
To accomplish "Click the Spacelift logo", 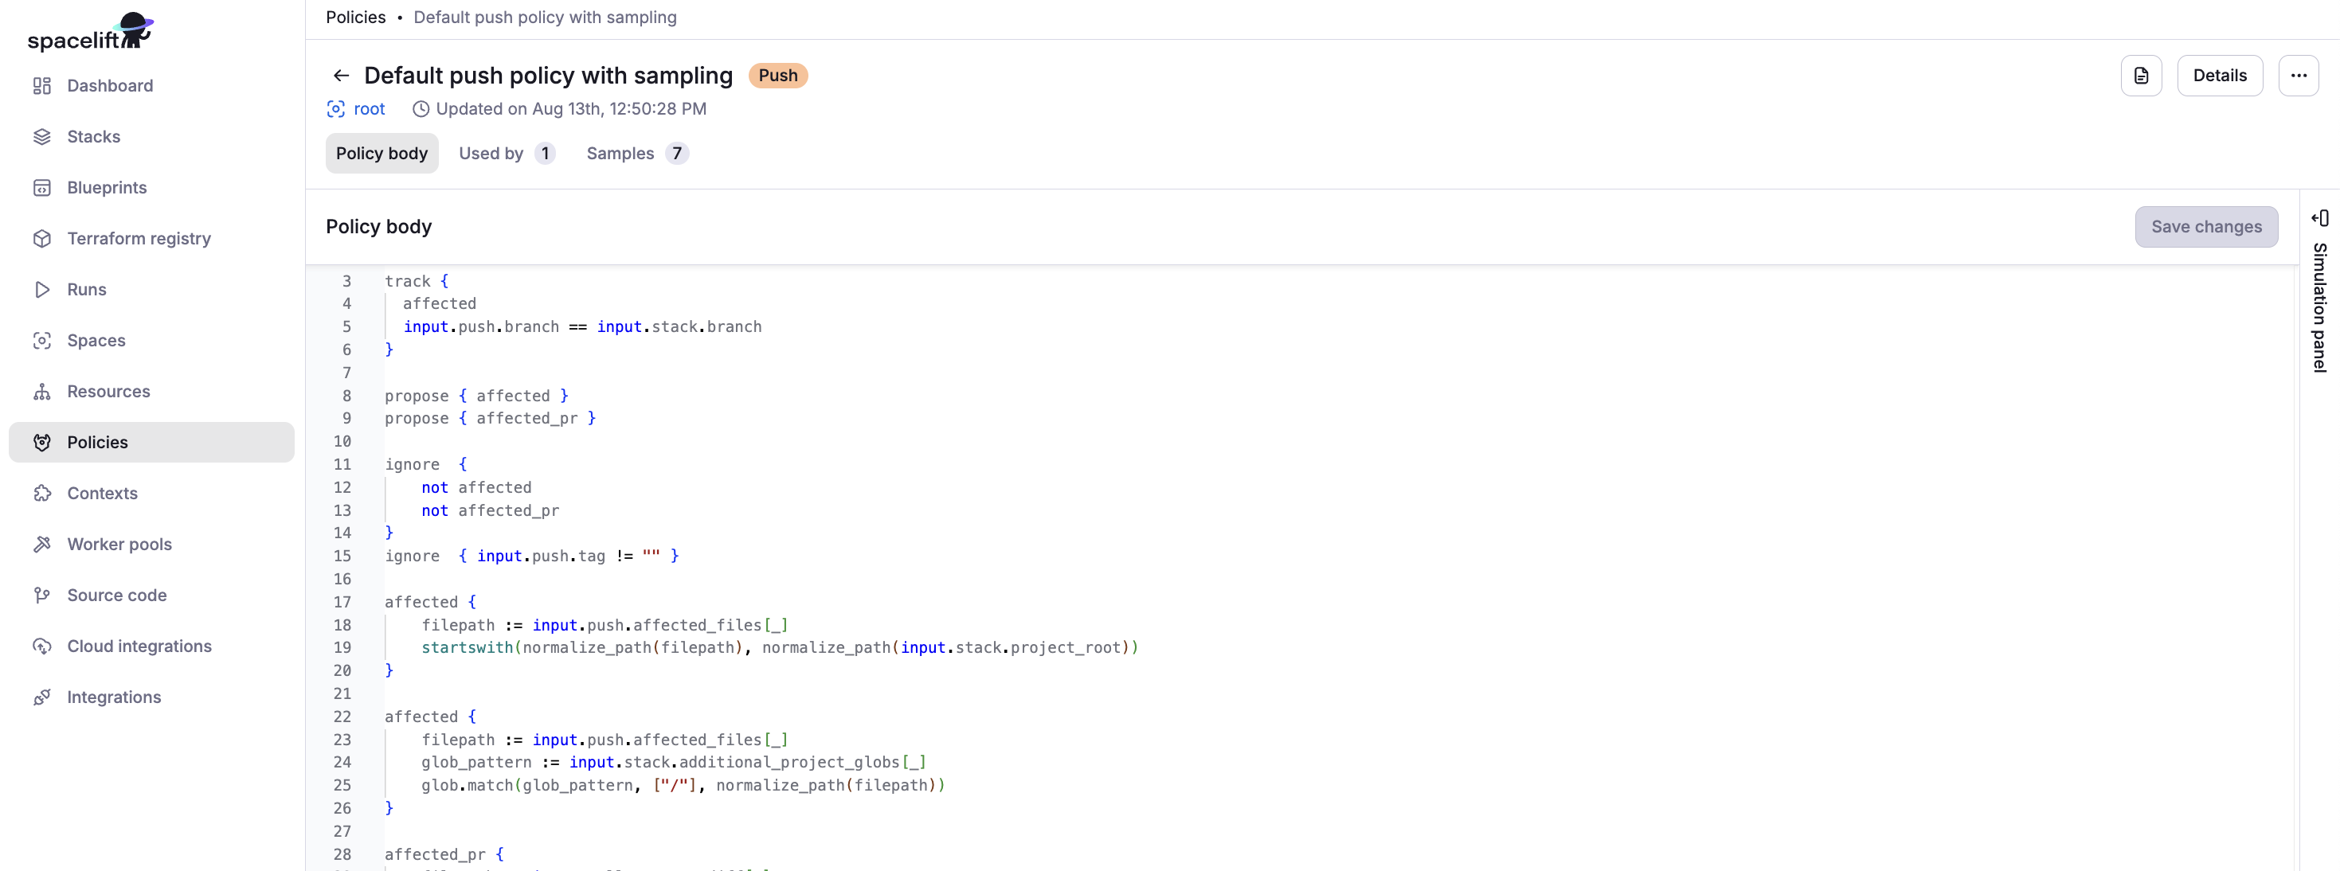I will (x=90, y=33).
